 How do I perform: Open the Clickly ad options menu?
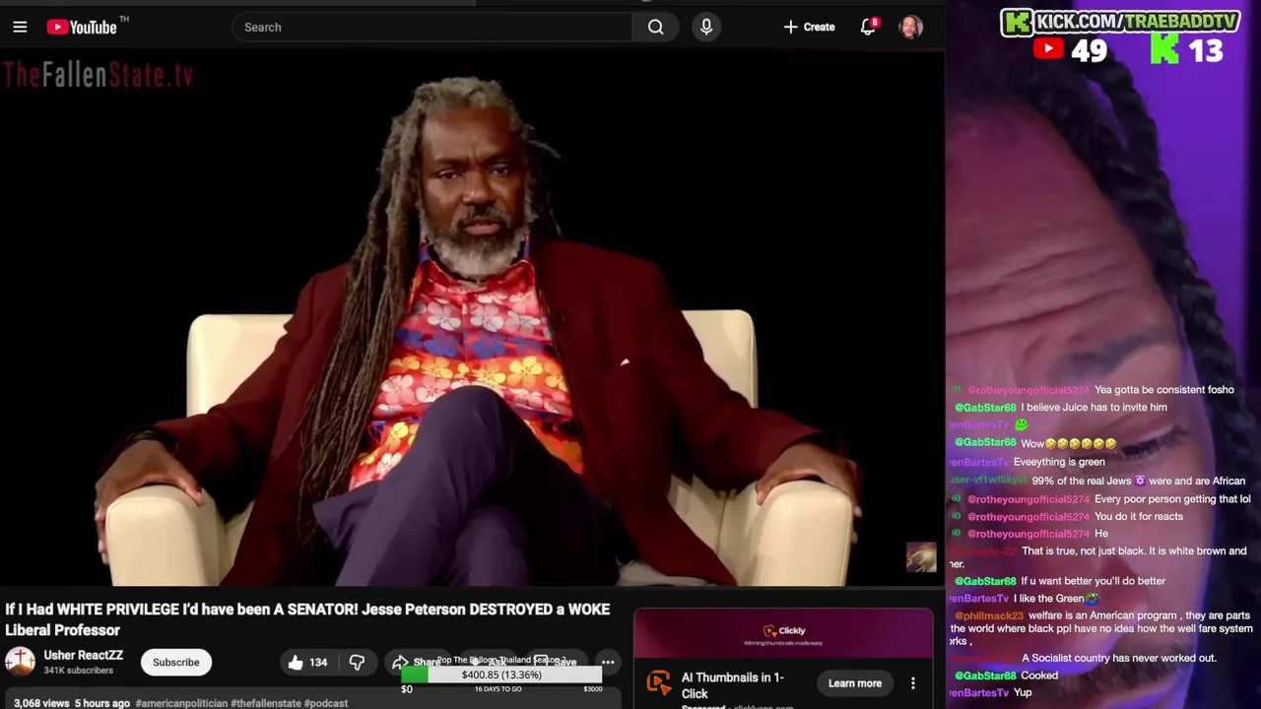[x=913, y=683]
